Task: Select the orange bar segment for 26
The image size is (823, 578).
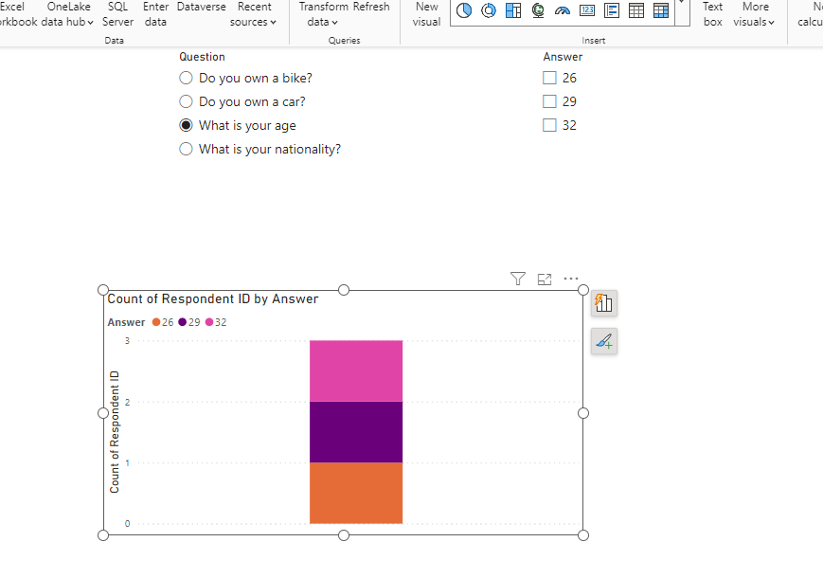Action: point(356,493)
